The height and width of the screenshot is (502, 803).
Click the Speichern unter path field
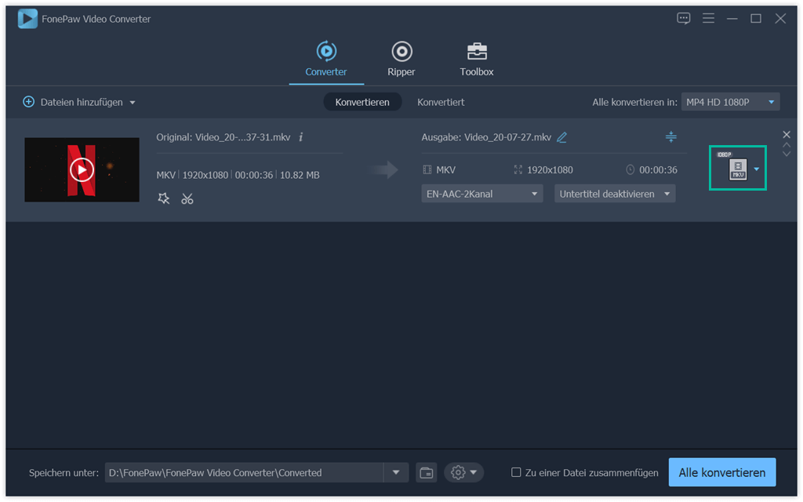245,472
